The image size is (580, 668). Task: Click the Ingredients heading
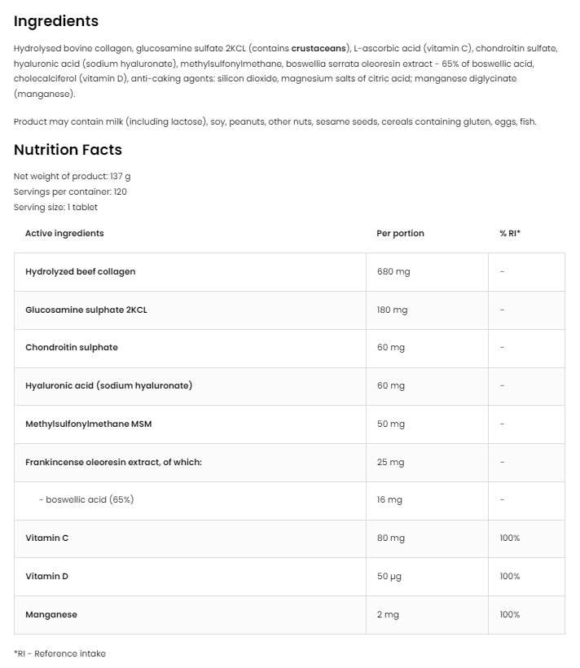tap(56, 21)
